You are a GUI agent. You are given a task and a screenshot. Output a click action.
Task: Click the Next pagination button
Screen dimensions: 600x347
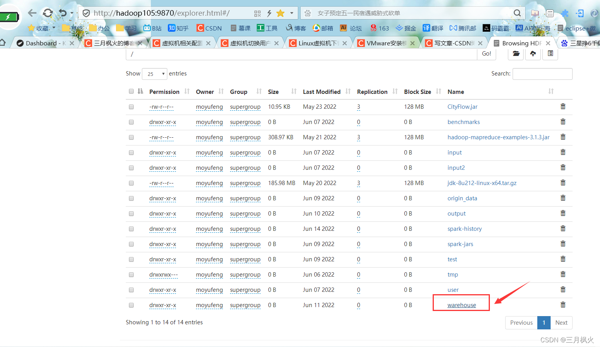tap(561, 323)
